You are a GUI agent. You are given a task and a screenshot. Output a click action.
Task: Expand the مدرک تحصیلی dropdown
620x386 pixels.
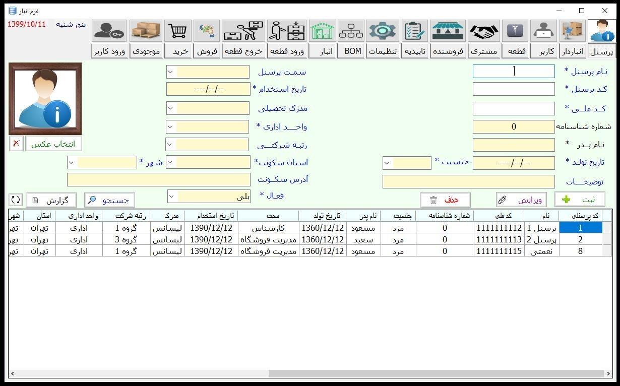[x=170, y=108]
